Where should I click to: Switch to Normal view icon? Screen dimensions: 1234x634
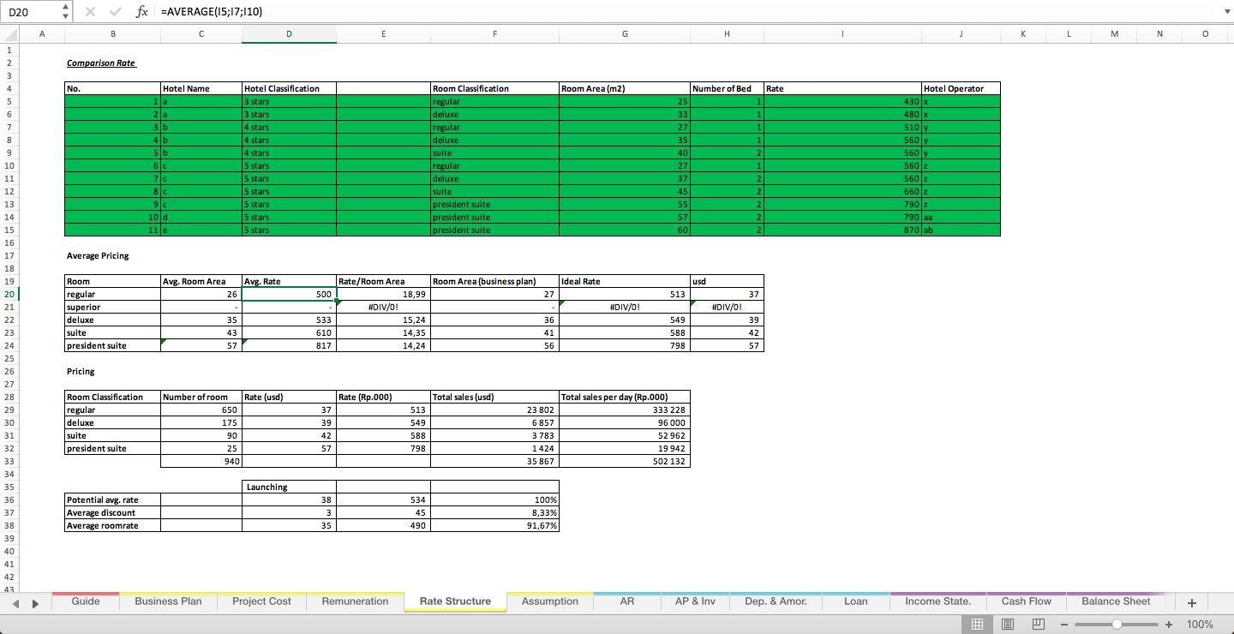point(977,625)
